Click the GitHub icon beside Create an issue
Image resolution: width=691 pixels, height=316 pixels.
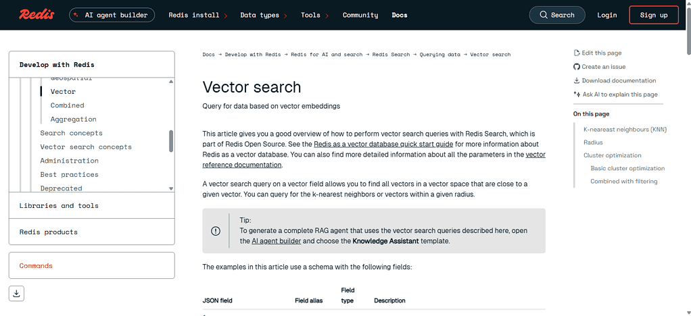point(577,66)
